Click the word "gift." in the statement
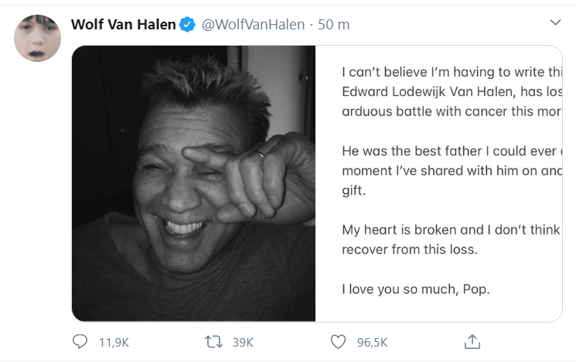576x362 pixels. [353, 190]
